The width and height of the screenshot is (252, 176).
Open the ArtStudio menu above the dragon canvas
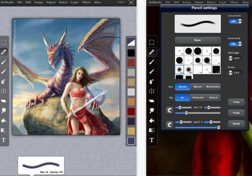click(x=7, y=3)
